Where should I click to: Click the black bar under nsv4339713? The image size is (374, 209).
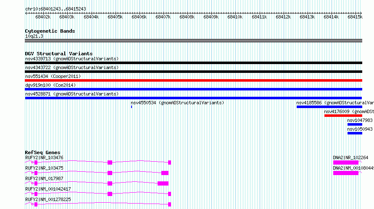pos(193,63)
